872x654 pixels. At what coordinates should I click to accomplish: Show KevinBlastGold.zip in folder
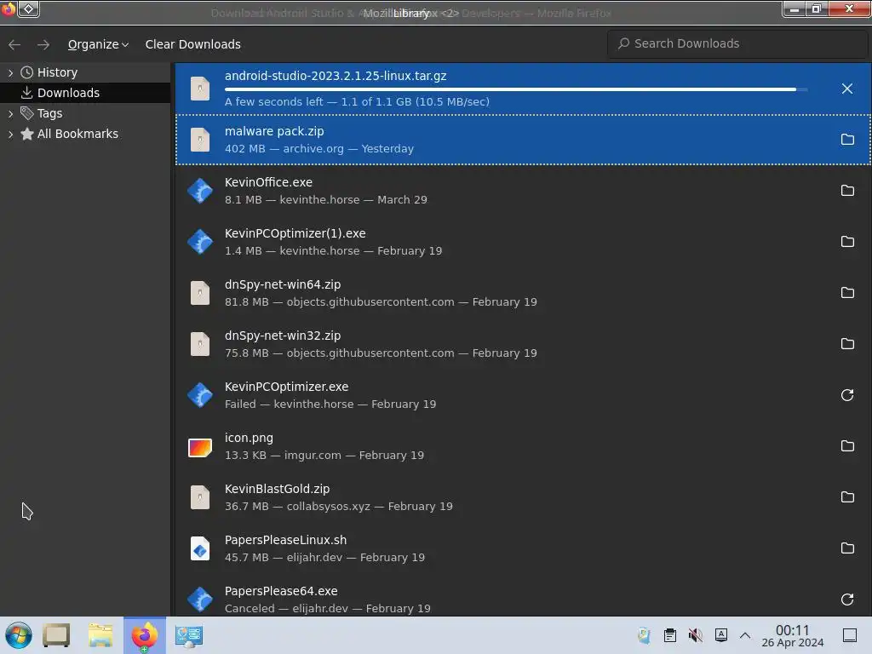(x=847, y=497)
